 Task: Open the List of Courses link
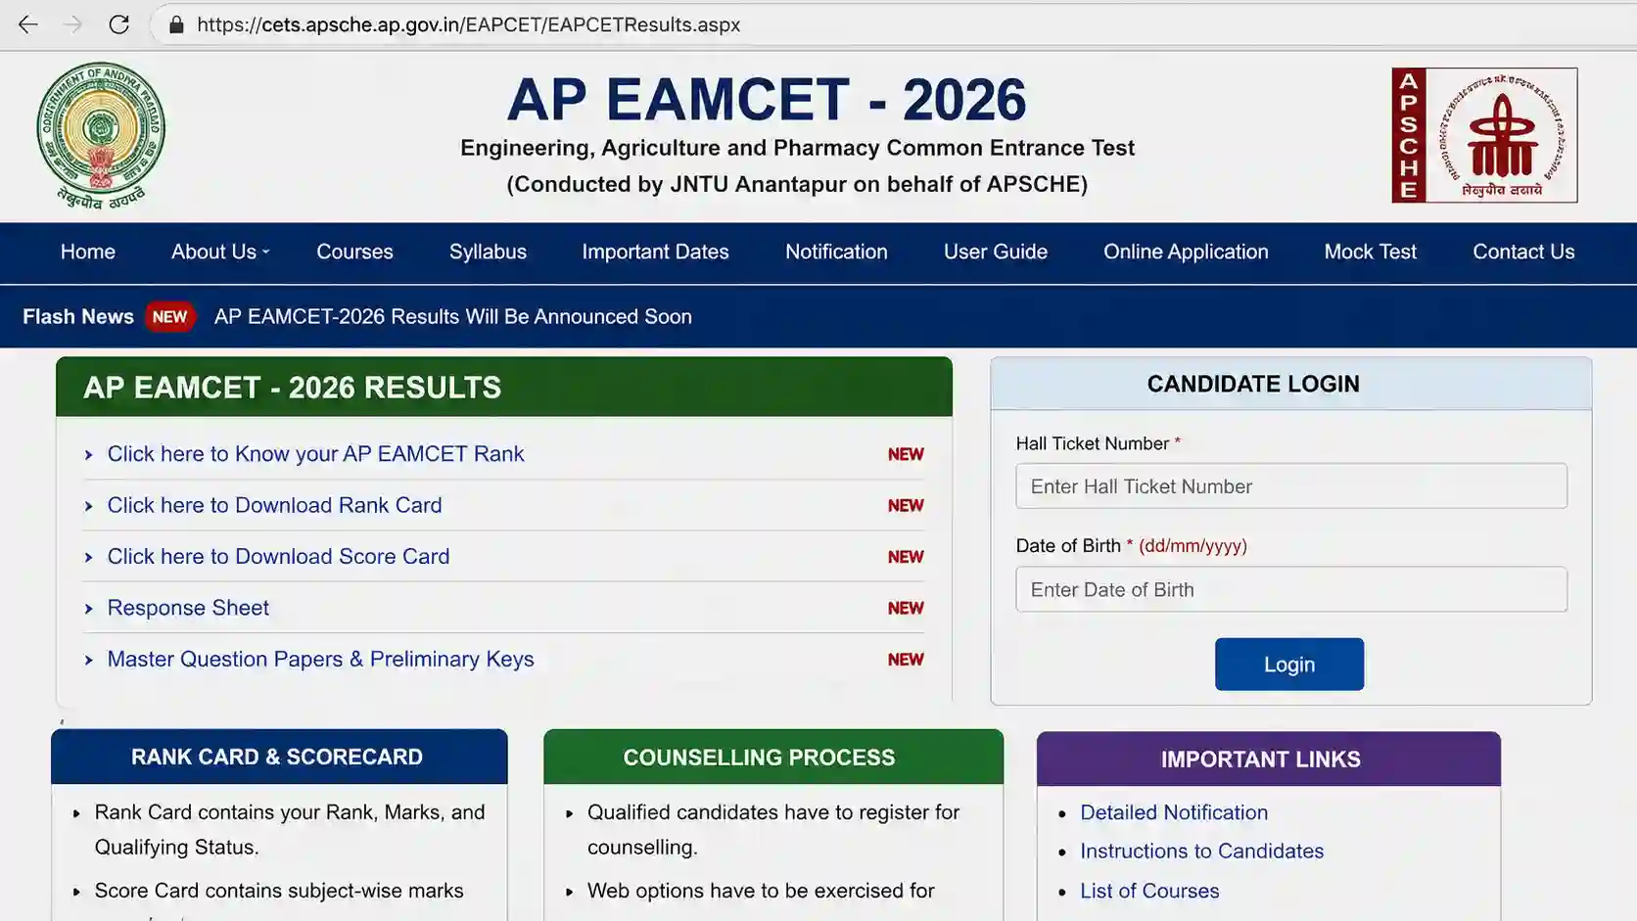click(x=1149, y=892)
